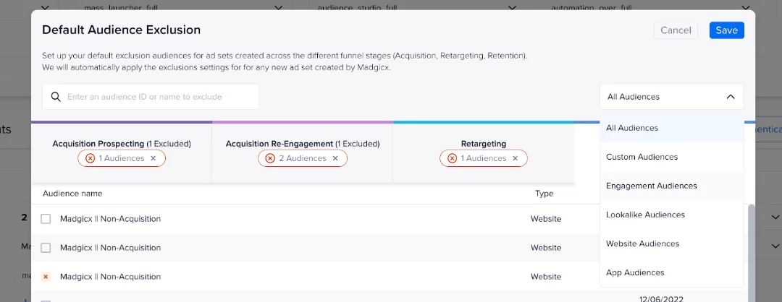This screenshot has height=302, width=782.
Task: Select App Audiences filter option
Action: tap(672, 272)
